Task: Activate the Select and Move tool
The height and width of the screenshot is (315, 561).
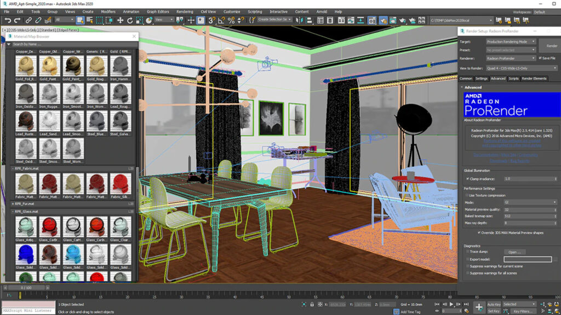Action: point(120,20)
